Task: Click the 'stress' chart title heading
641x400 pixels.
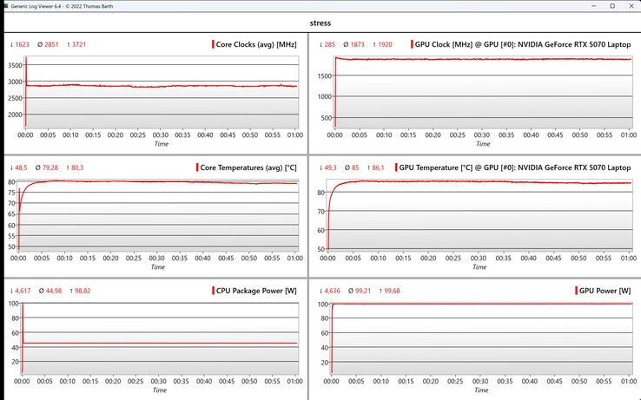Action: click(x=320, y=24)
